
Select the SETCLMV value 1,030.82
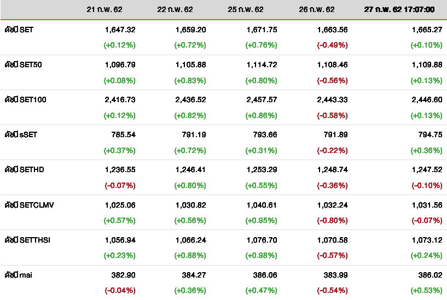(190, 204)
